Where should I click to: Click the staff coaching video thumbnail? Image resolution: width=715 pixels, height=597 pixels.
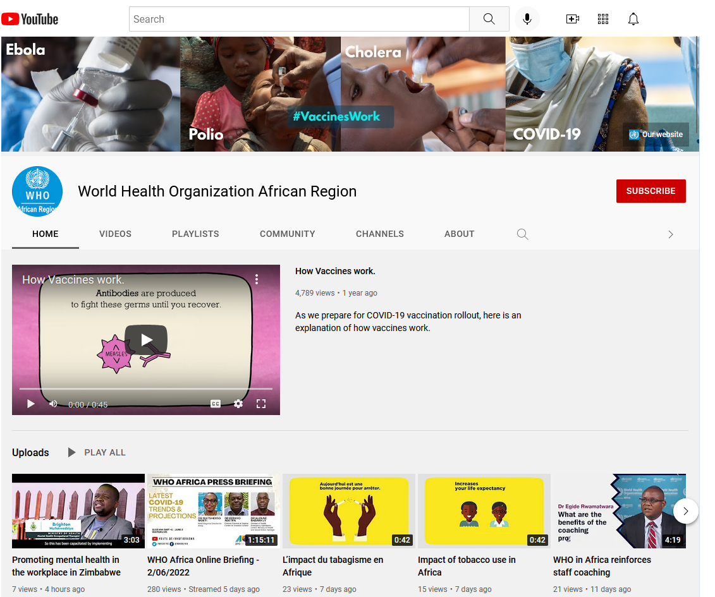620,511
